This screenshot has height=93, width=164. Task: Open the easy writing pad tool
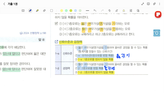coord(131,11)
